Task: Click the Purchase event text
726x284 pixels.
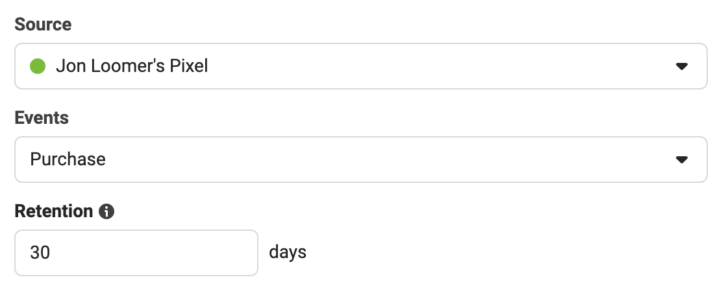Action: (x=68, y=160)
